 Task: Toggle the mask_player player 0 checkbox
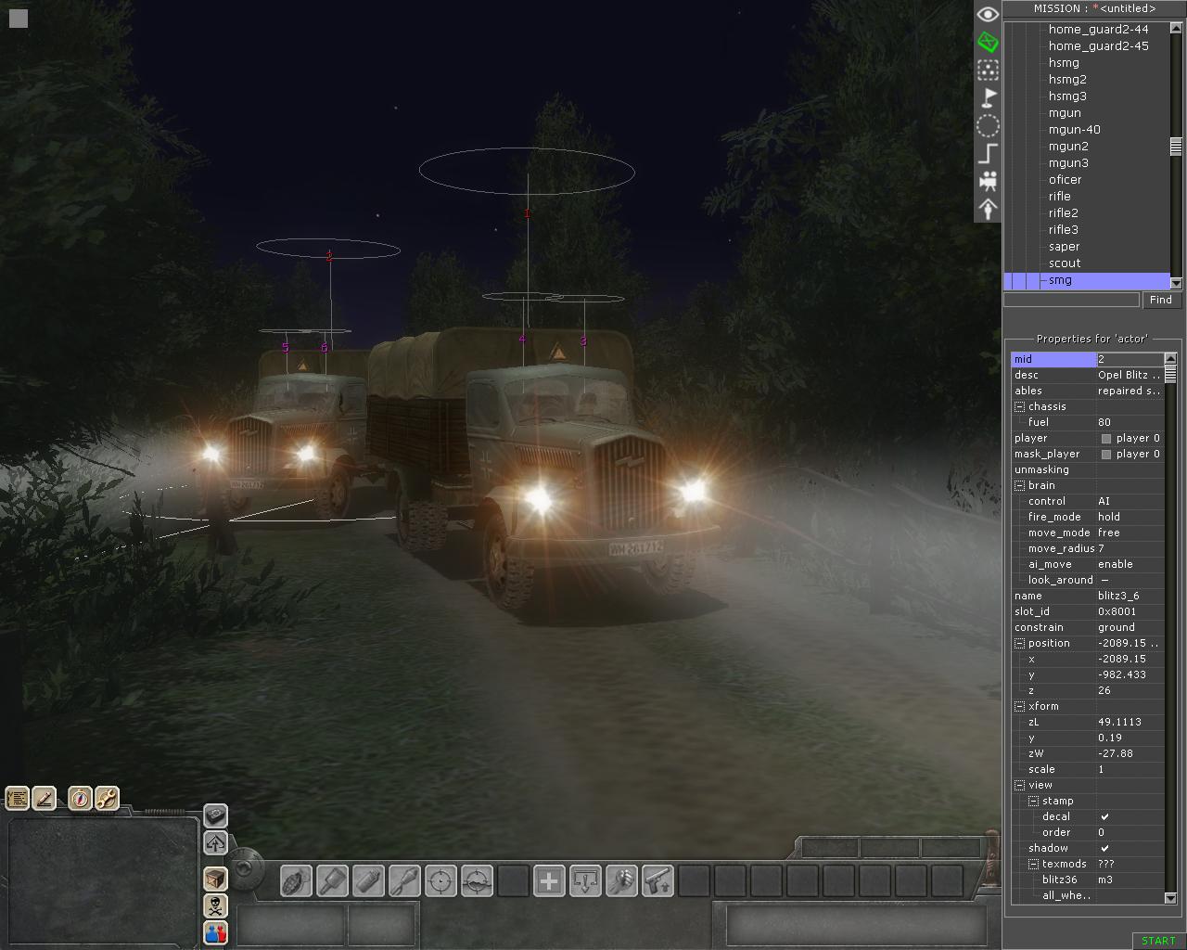coord(1105,455)
